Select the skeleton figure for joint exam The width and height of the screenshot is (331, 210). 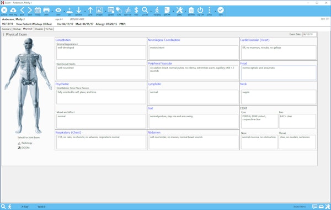coord(28,86)
